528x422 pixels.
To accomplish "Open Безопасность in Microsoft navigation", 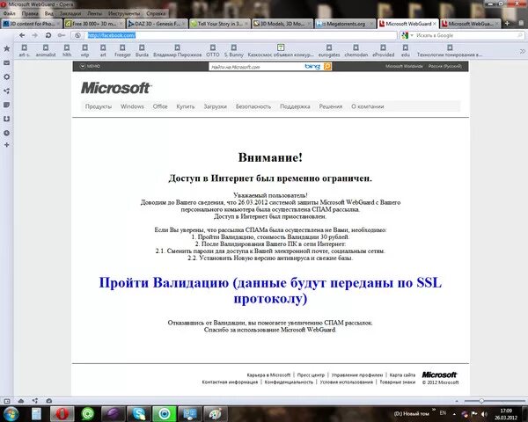I will pyautogui.click(x=253, y=106).
